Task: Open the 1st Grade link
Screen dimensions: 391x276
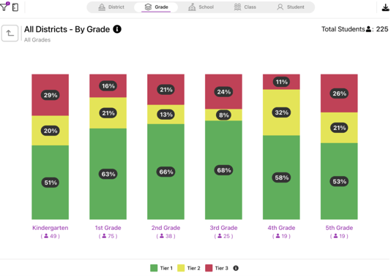Action: click(108, 228)
